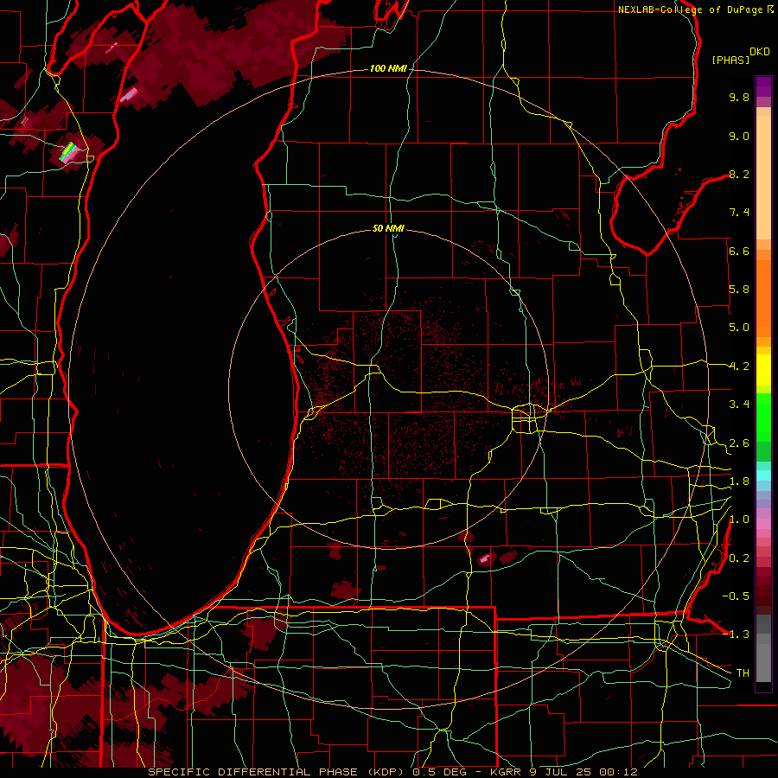Select the 4.2 value on the scale
This screenshot has height=778, width=778.
click(739, 367)
